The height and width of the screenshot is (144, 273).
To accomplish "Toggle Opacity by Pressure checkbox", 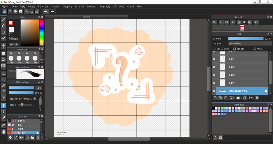I will click(x=35, y=99).
